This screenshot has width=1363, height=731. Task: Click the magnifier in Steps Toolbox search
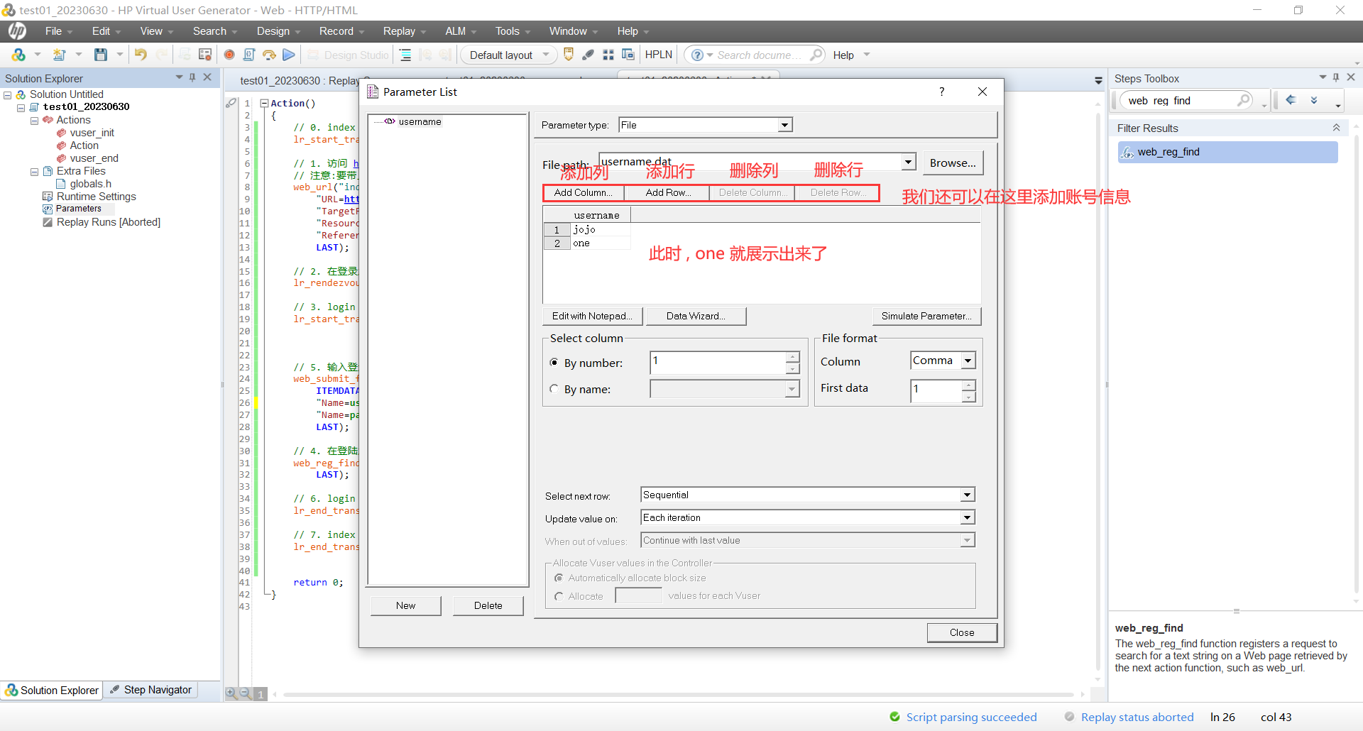click(x=1244, y=100)
